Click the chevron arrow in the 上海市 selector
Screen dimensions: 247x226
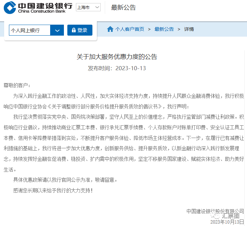coord(97,7)
